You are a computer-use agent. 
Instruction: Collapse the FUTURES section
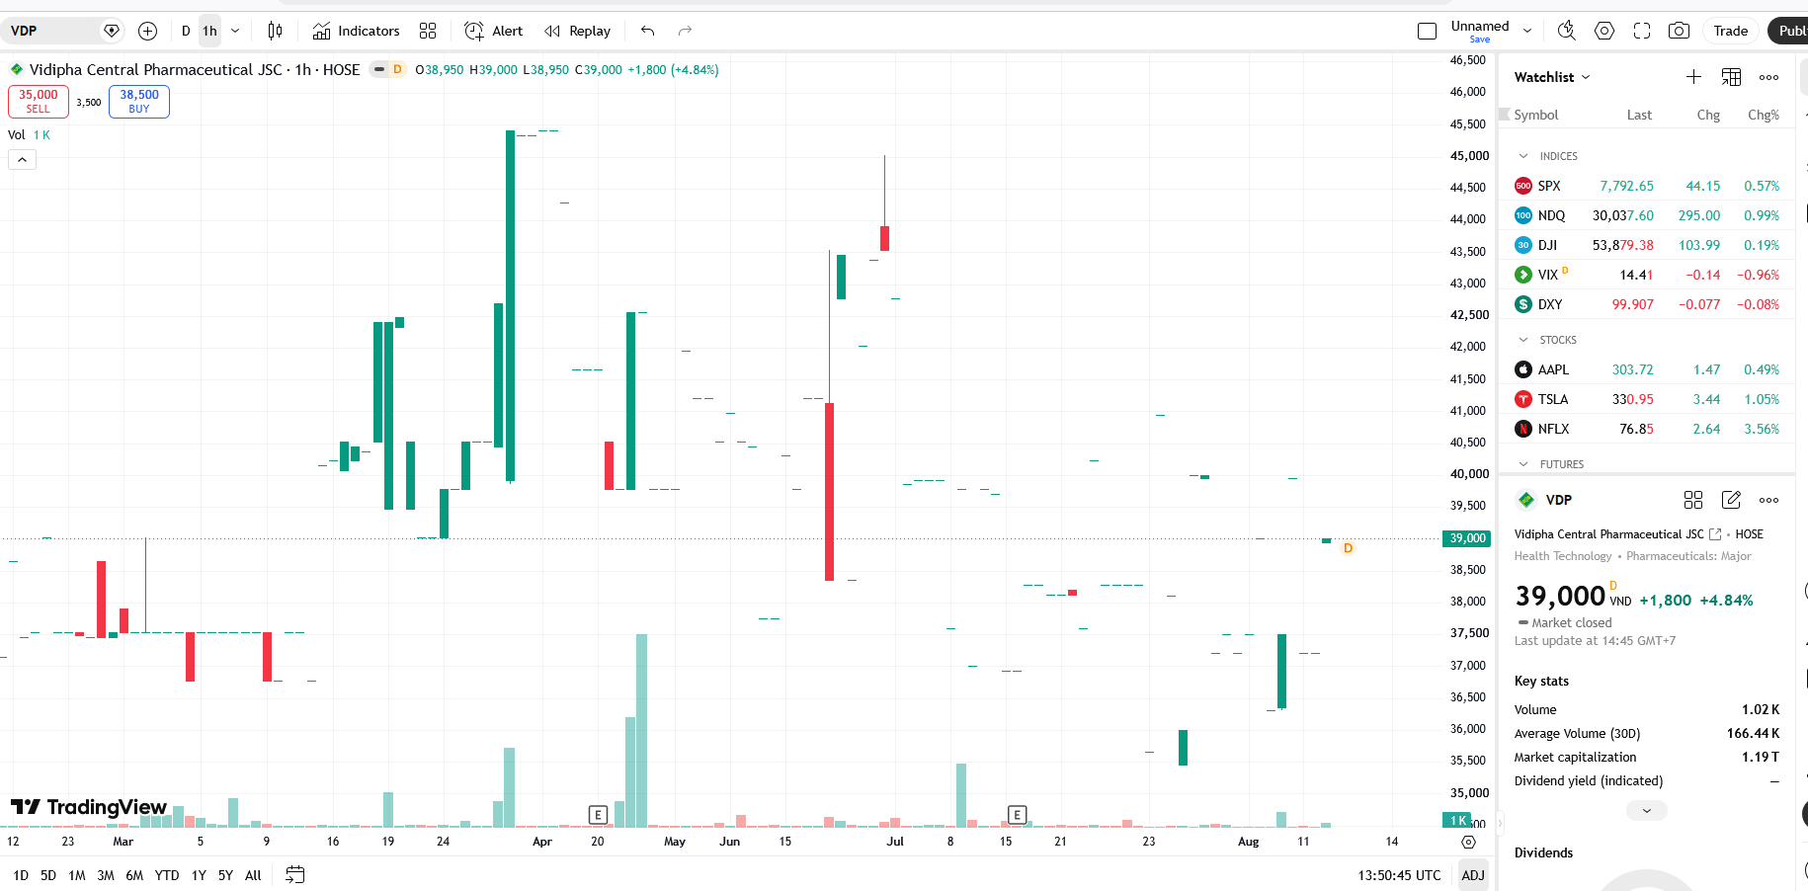pos(1523,464)
